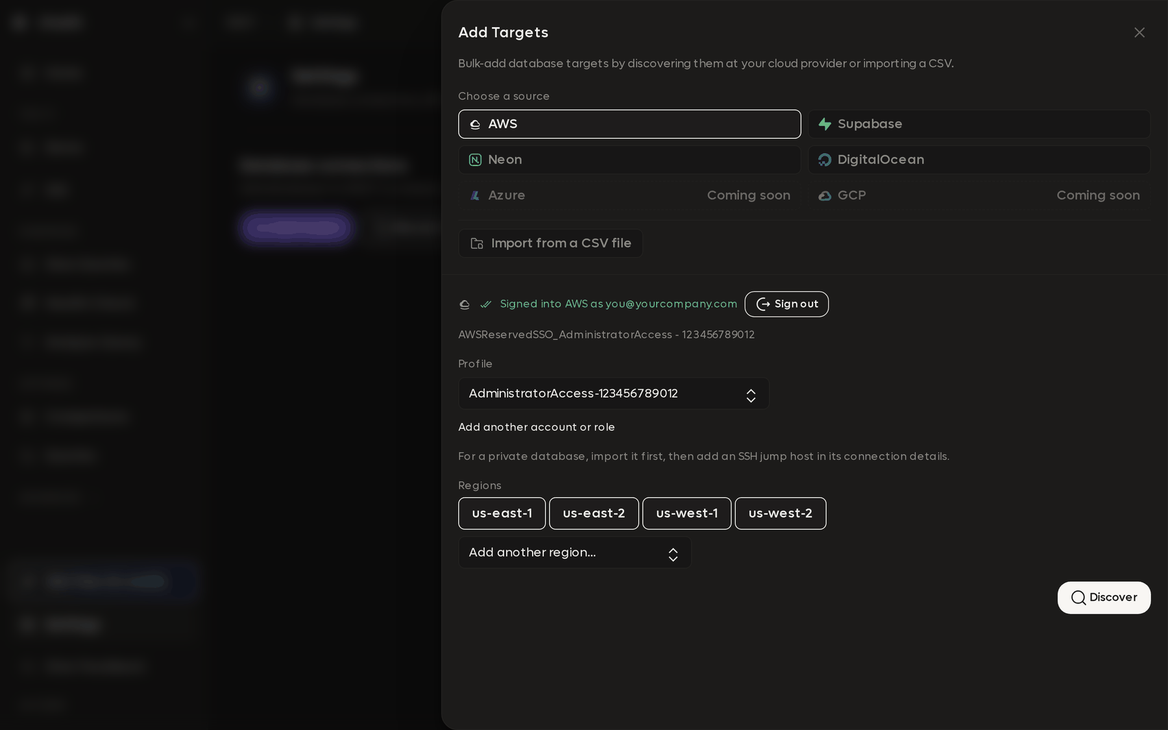
Task: Click the DigitalOcean logo icon
Action: click(x=825, y=160)
